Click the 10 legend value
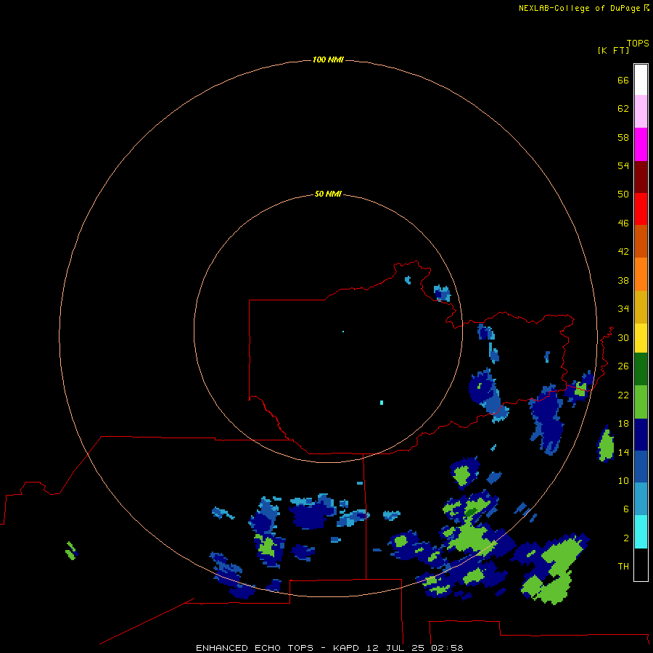This screenshot has width=653, height=653. pos(623,480)
